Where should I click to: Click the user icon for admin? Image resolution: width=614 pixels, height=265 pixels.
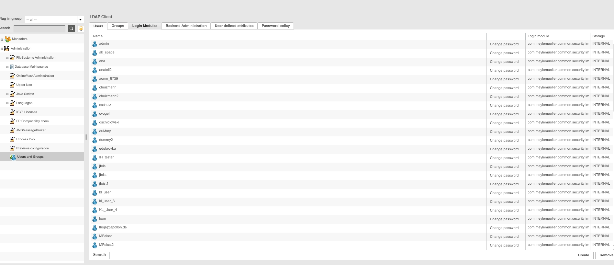(95, 44)
